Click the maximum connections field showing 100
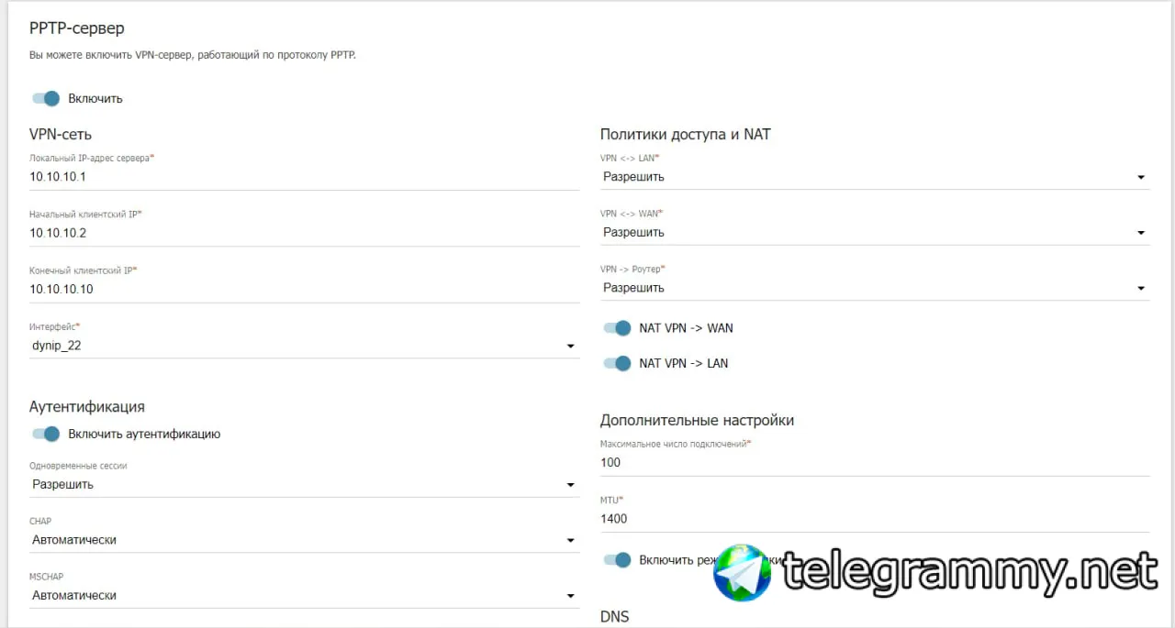This screenshot has width=1175, height=628. [x=875, y=463]
